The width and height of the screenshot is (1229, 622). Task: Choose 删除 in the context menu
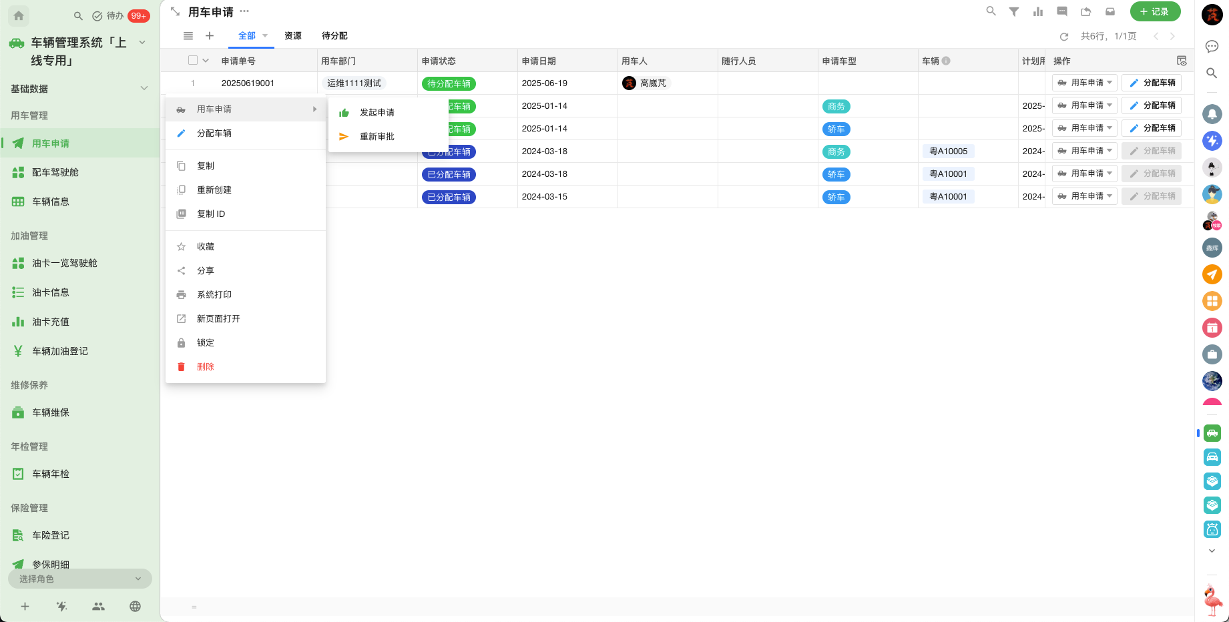pyautogui.click(x=246, y=366)
